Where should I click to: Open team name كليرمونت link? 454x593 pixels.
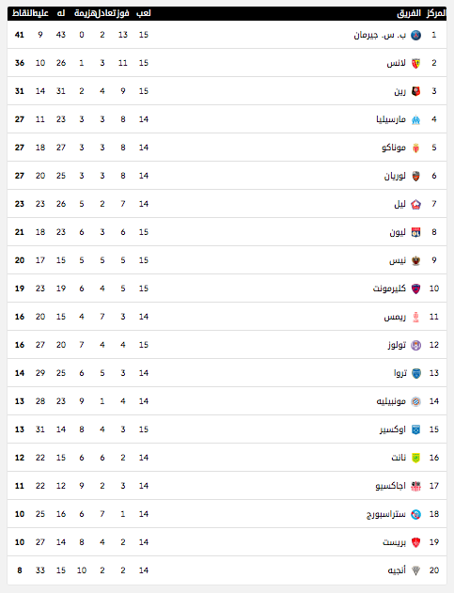[x=389, y=289]
